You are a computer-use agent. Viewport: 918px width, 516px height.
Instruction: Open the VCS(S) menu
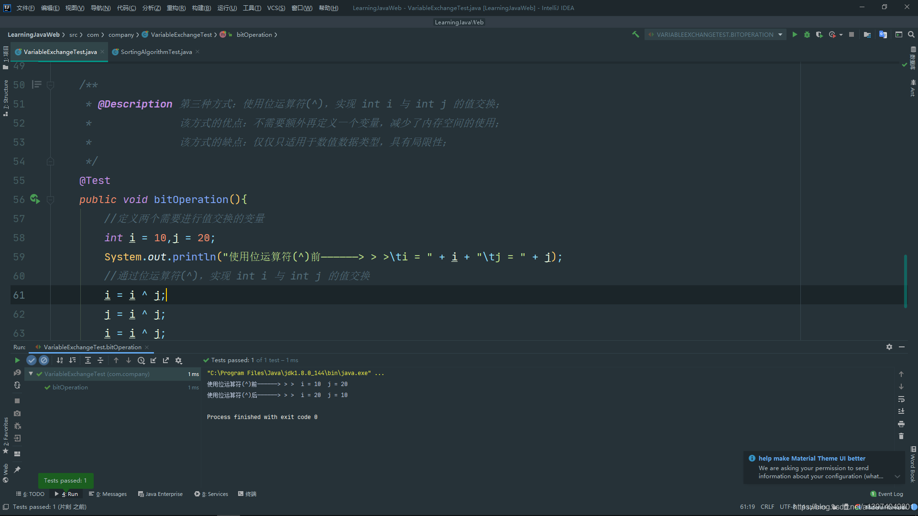coord(276,8)
